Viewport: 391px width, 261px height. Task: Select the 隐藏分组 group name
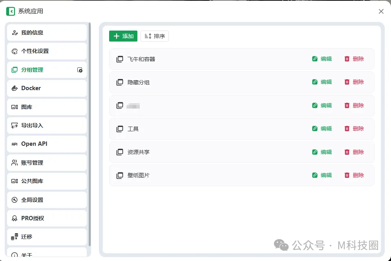pos(139,82)
